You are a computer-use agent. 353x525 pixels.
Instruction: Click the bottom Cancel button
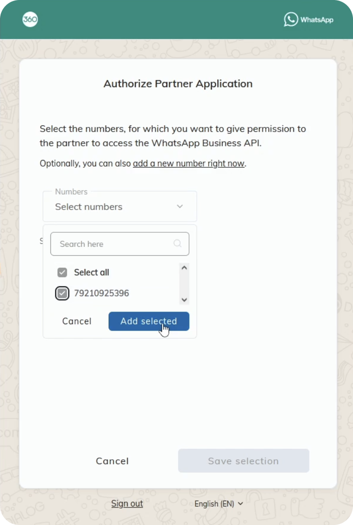point(112,461)
